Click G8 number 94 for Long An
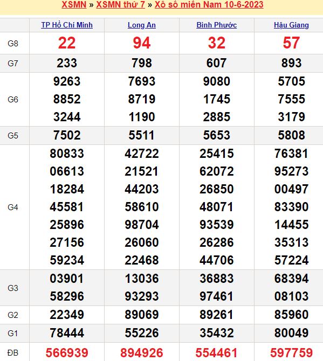Screen dimensions: 323x361 tap(142, 43)
